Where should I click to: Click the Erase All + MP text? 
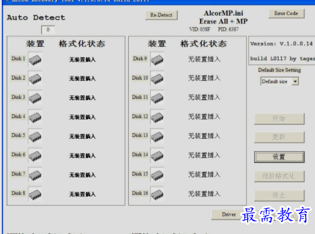pos(223,21)
